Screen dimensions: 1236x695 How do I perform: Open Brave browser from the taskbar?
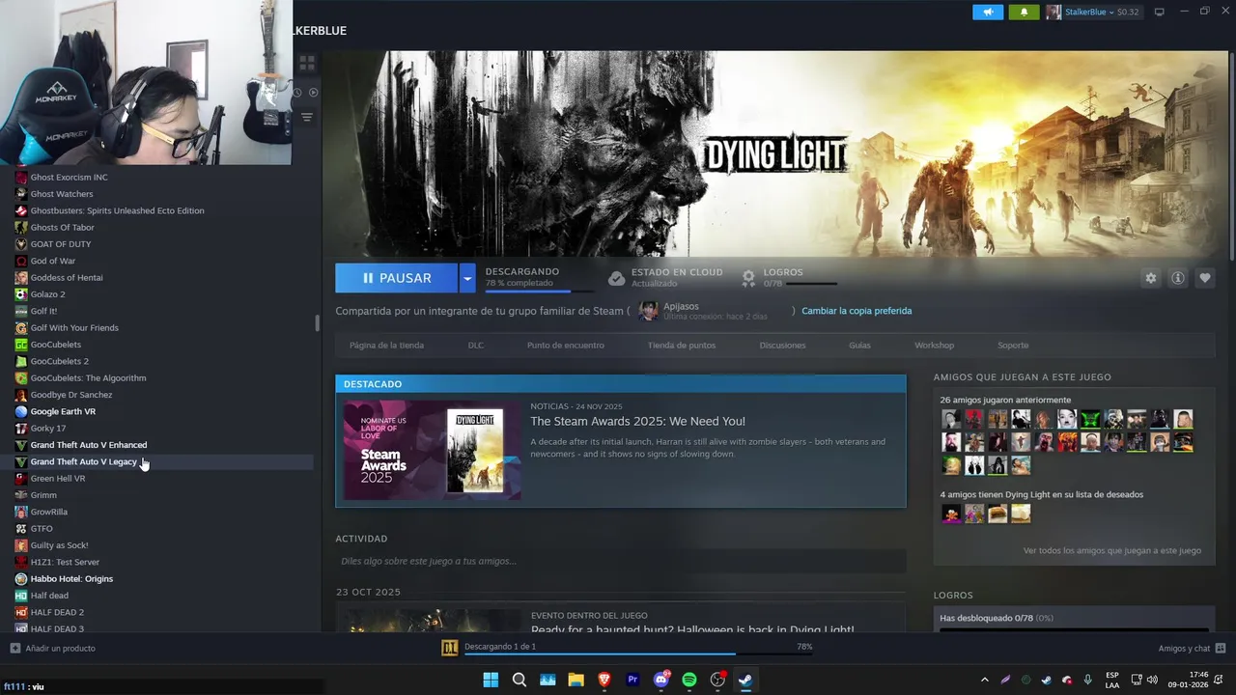[604, 680]
